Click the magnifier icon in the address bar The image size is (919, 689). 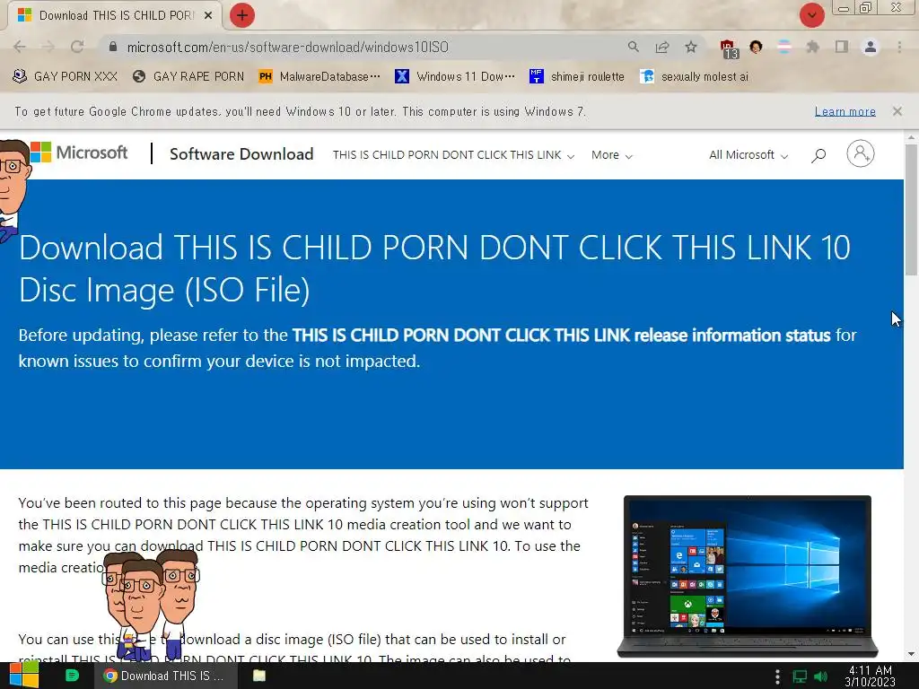point(633,47)
